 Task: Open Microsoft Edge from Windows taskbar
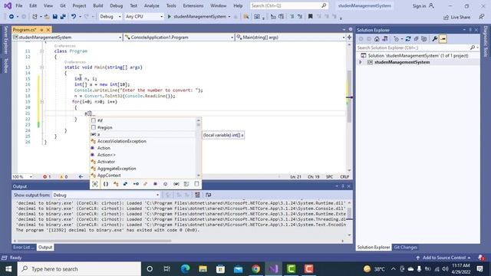click(x=186, y=269)
